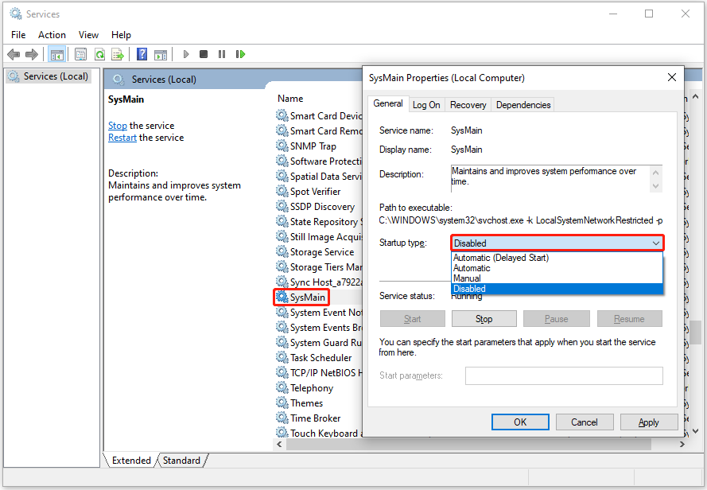
Task: Click the Apply button
Action: click(x=648, y=422)
